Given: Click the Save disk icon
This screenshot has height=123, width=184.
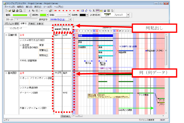Looking at the screenshot, I should click(x=14, y=11).
